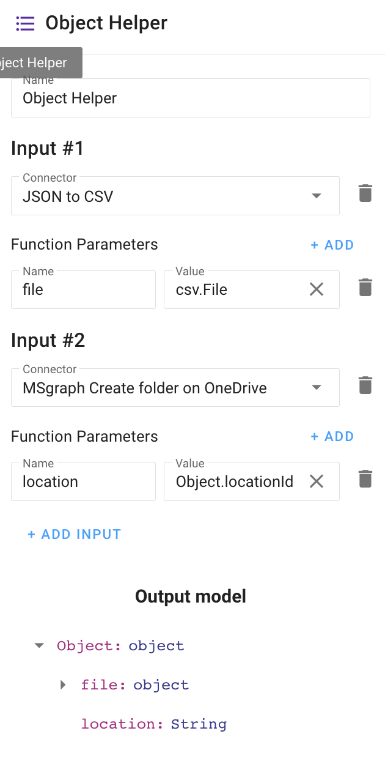Open the MSgraph Create folder connector dropdown
385x761 pixels.
coord(316,388)
